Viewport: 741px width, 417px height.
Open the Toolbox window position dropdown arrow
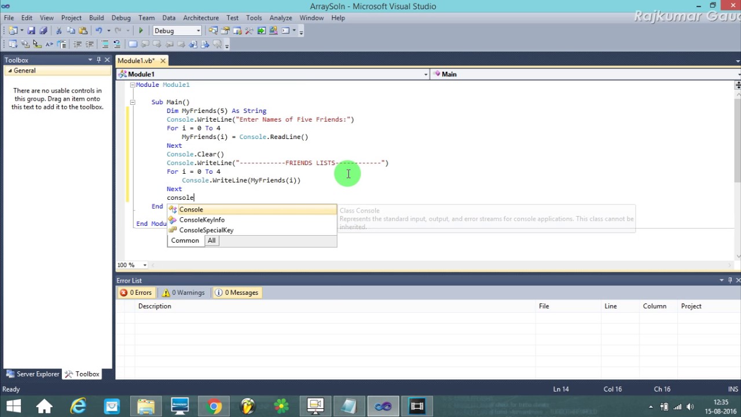pos(90,60)
